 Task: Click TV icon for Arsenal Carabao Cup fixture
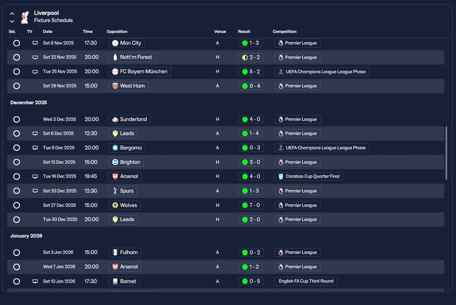point(35,176)
